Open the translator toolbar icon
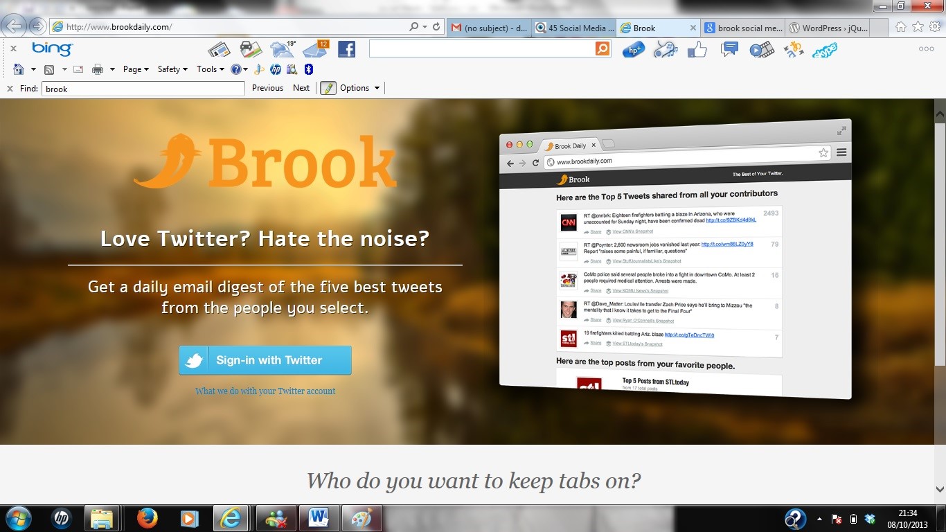The image size is (946, 532). 794,49
